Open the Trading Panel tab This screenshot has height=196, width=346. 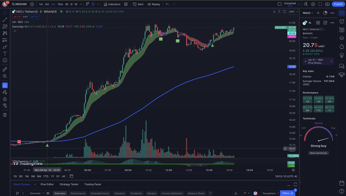click(x=93, y=184)
